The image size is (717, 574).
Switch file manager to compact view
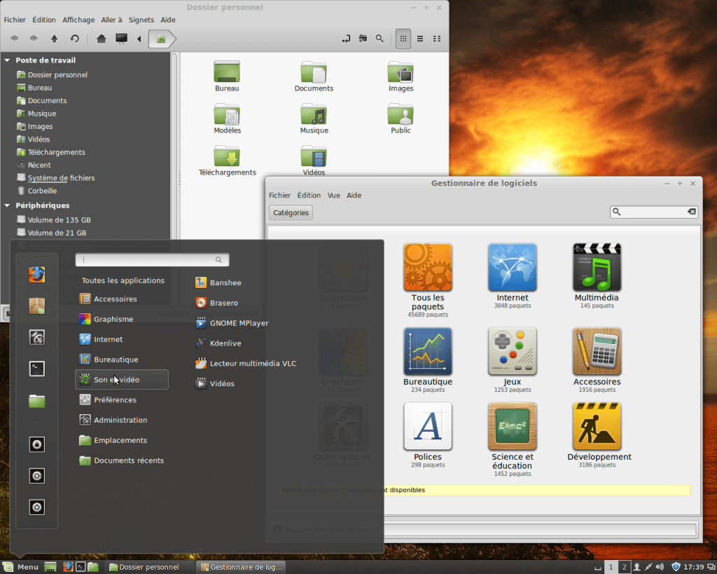tap(437, 39)
